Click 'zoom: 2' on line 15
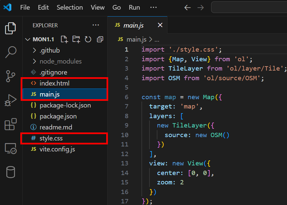Screen dimensions: 287x205 pos(170,182)
